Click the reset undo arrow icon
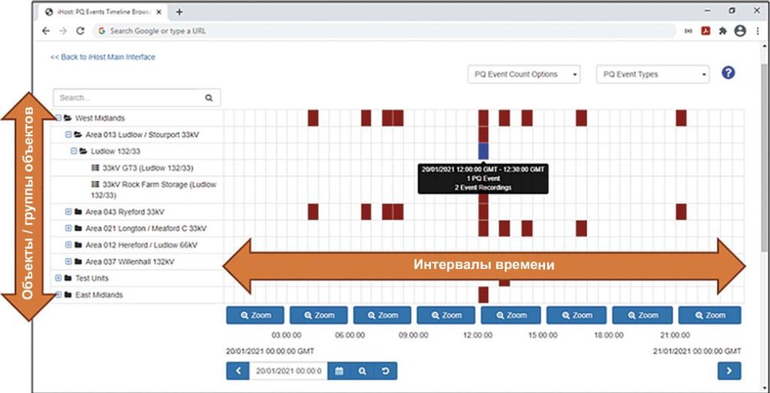 (x=385, y=370)
